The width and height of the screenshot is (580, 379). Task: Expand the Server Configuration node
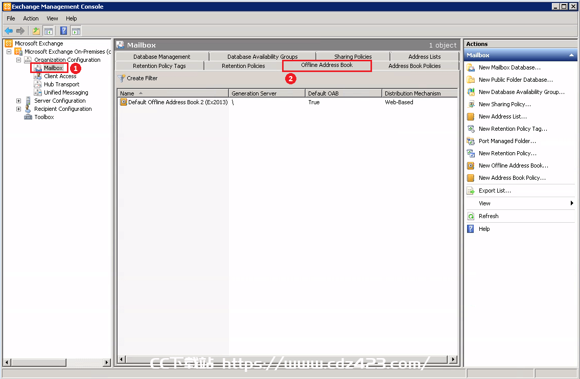18,101
